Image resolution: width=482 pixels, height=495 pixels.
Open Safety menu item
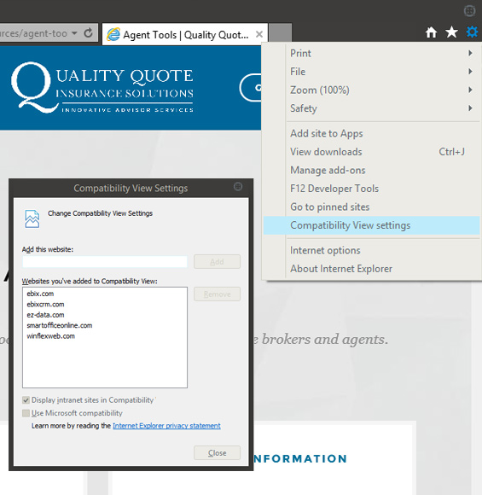(371, 108)
